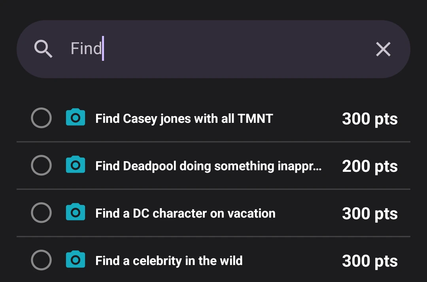Tick the circle for celebrity in the wild
427x282 pixels.
point(41,260)
